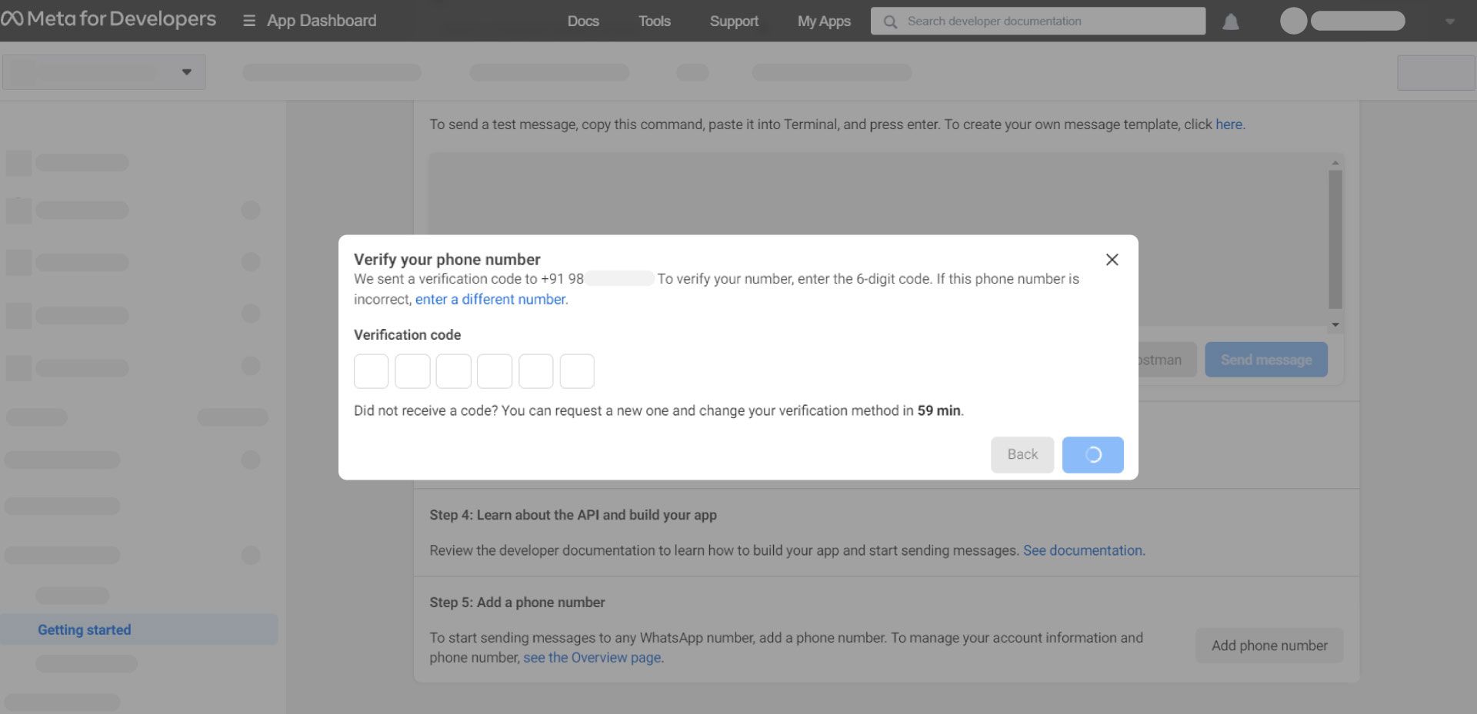Open the profile avatar in the header
This screenshot has width=1477, height=714.
1293,21
